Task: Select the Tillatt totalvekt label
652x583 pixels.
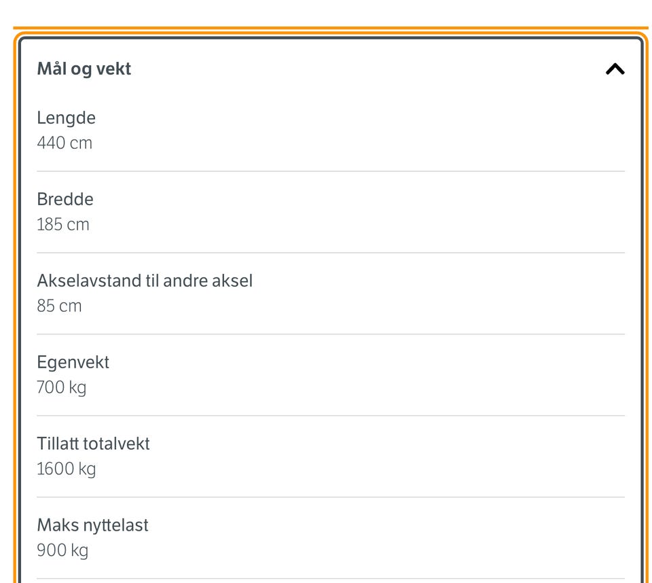Action: coord(93,444)
